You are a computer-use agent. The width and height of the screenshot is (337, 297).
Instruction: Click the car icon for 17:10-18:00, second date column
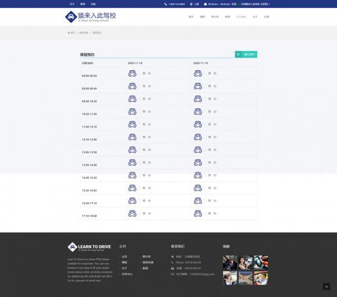tap(198, 213)
